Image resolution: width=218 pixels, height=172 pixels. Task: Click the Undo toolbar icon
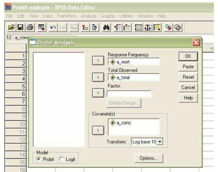tap(53, 27)
